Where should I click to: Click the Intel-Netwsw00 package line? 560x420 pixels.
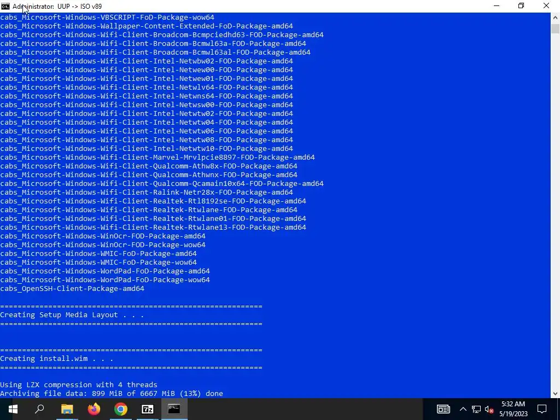tap(147, 104)
